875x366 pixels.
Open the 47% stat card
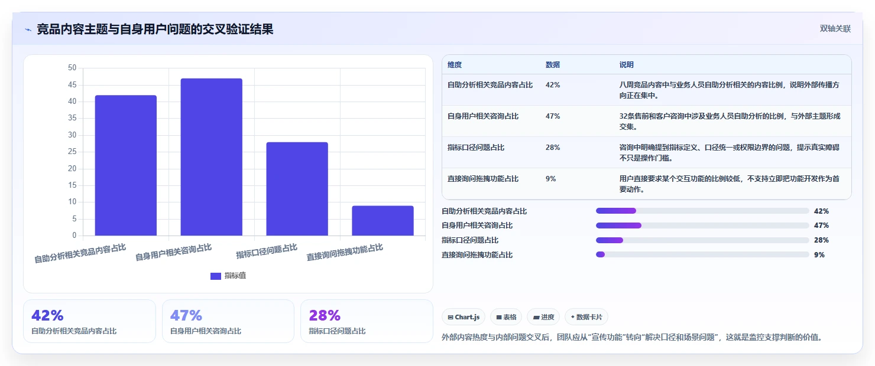coord(228,321)
